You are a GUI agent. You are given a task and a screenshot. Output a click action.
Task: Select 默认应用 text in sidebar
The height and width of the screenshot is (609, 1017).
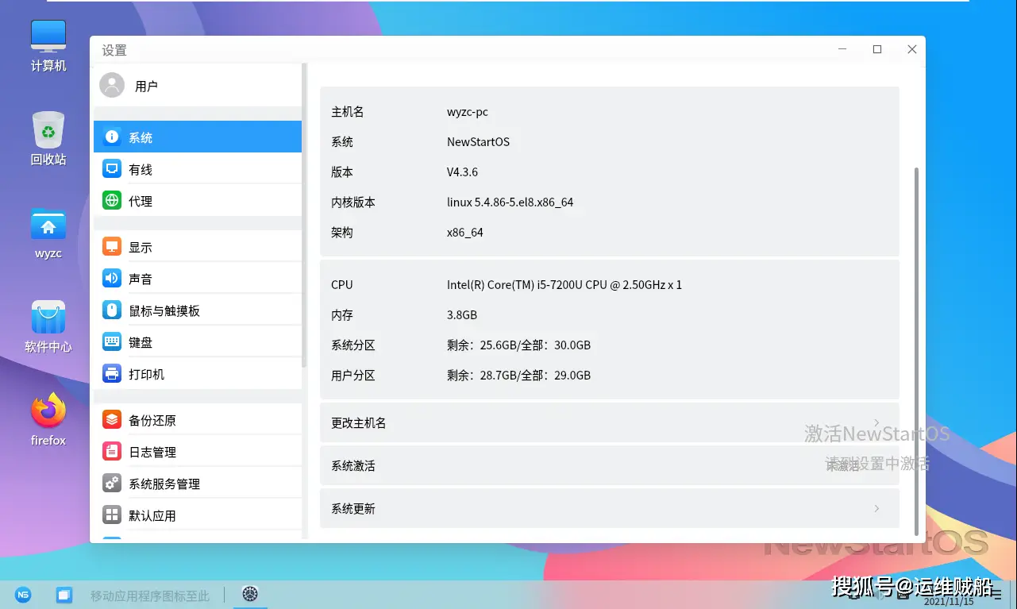tap(152, 515)
